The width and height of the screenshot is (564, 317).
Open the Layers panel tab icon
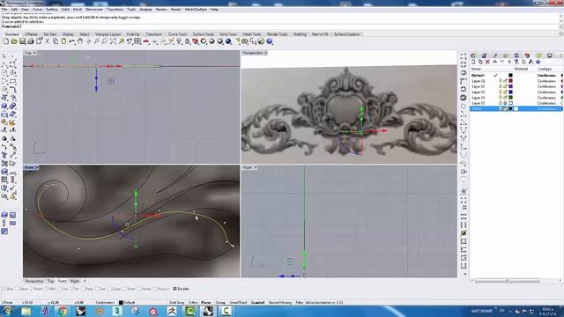tap(473, 55)
